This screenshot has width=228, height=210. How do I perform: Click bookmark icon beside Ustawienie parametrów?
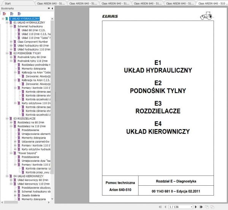coord(19,142)
